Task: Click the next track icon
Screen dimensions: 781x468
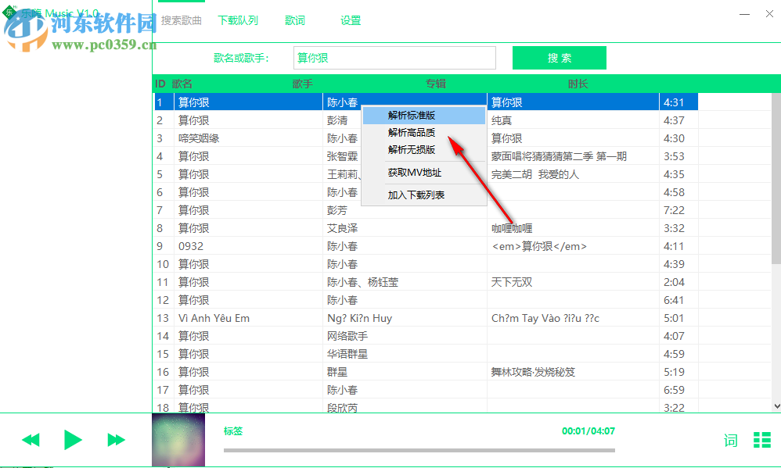Action: coord(116,439)
